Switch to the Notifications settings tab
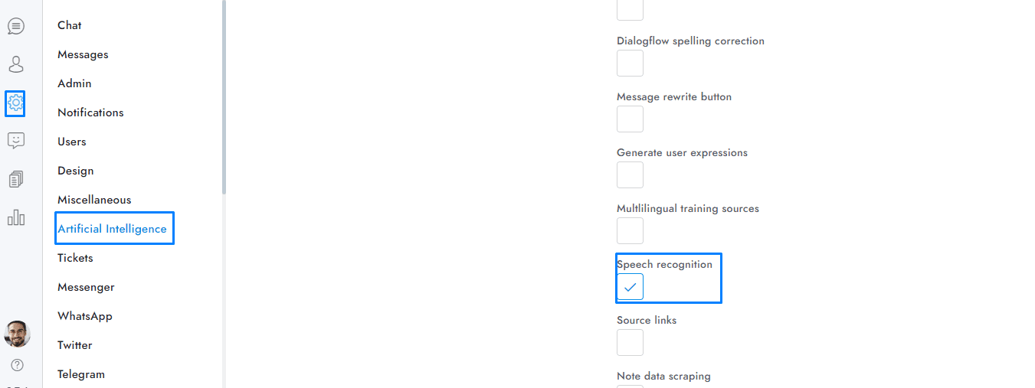 pos(90,112)
